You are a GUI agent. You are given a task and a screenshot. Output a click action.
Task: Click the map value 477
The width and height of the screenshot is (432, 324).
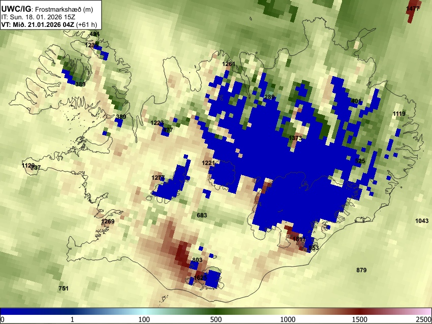tap(168, 130)
